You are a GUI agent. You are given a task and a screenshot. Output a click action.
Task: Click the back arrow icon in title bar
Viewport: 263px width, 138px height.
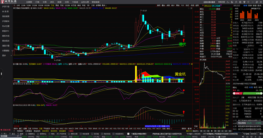(248, 2)
